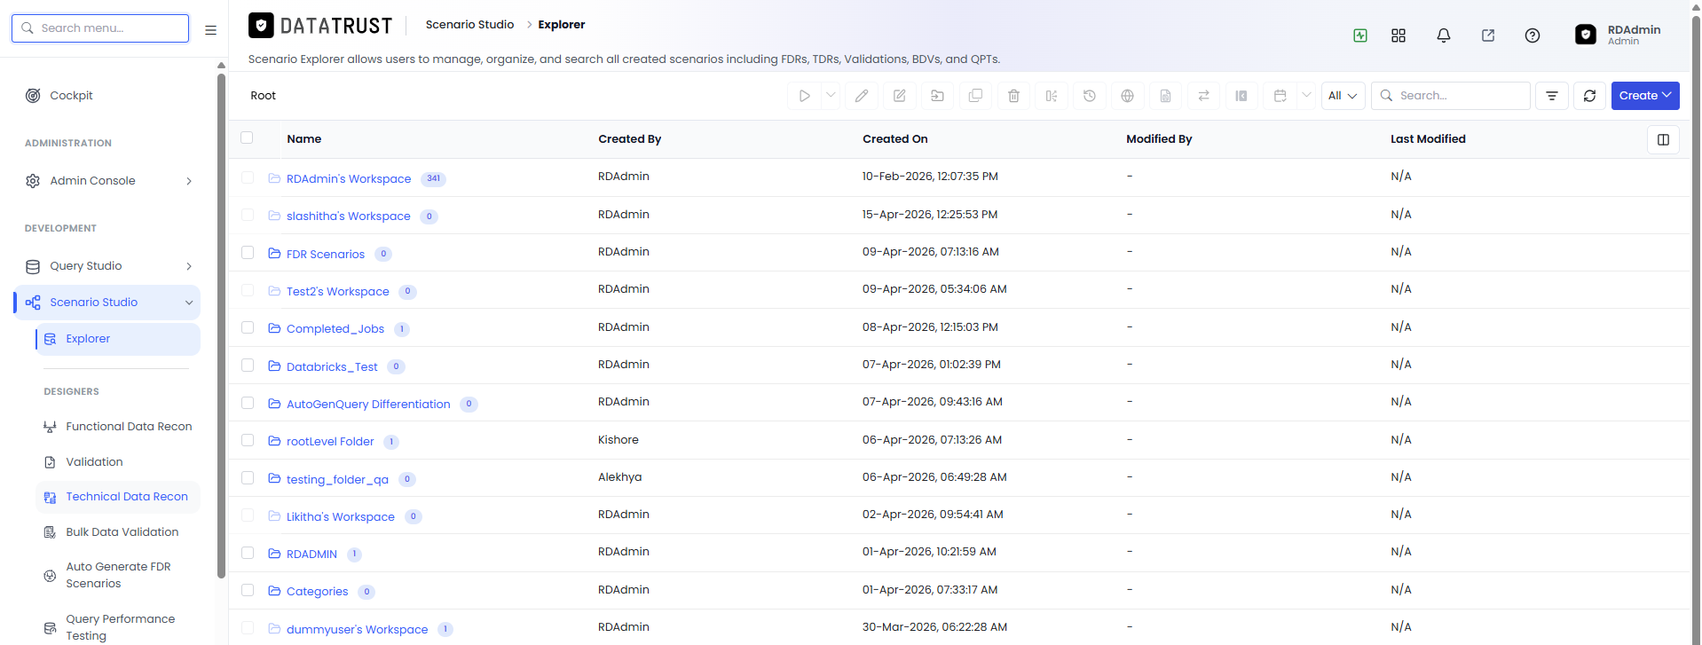This screenshot has height=645, width=1702.
Task: Check the Categories row checkbox
Action: pos(248,590)
